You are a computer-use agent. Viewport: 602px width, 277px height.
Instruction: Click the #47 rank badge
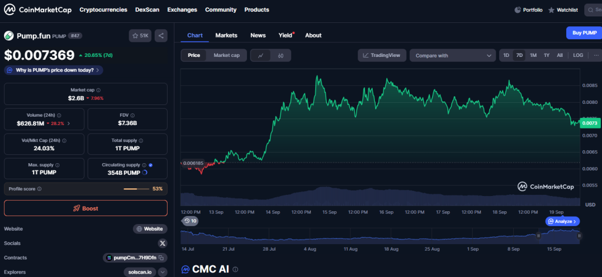click(75, 36)
